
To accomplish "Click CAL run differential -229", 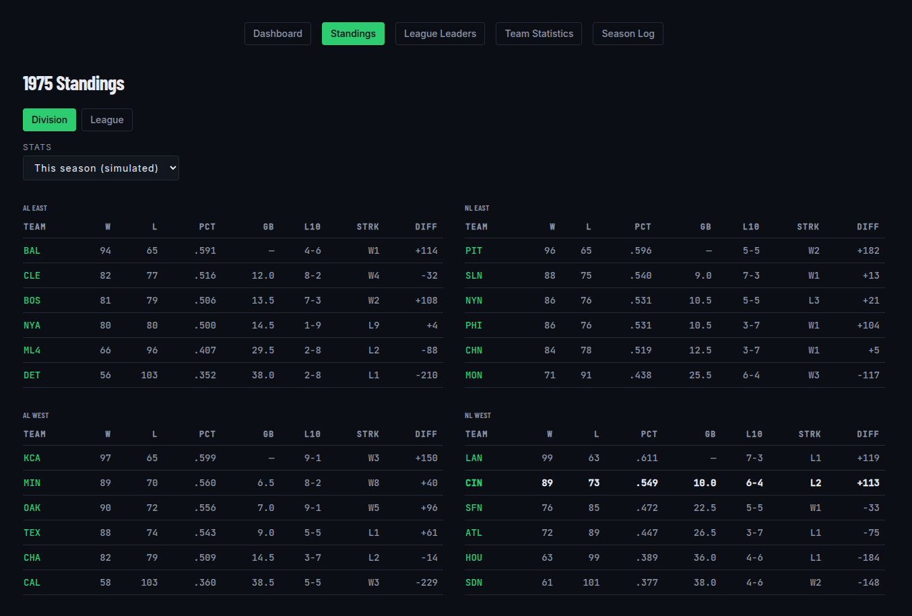I will (426, 582).
